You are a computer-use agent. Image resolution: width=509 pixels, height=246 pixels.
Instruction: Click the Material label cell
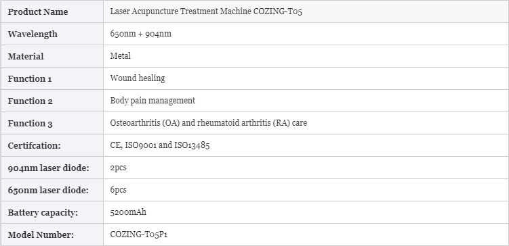point(52,56)
